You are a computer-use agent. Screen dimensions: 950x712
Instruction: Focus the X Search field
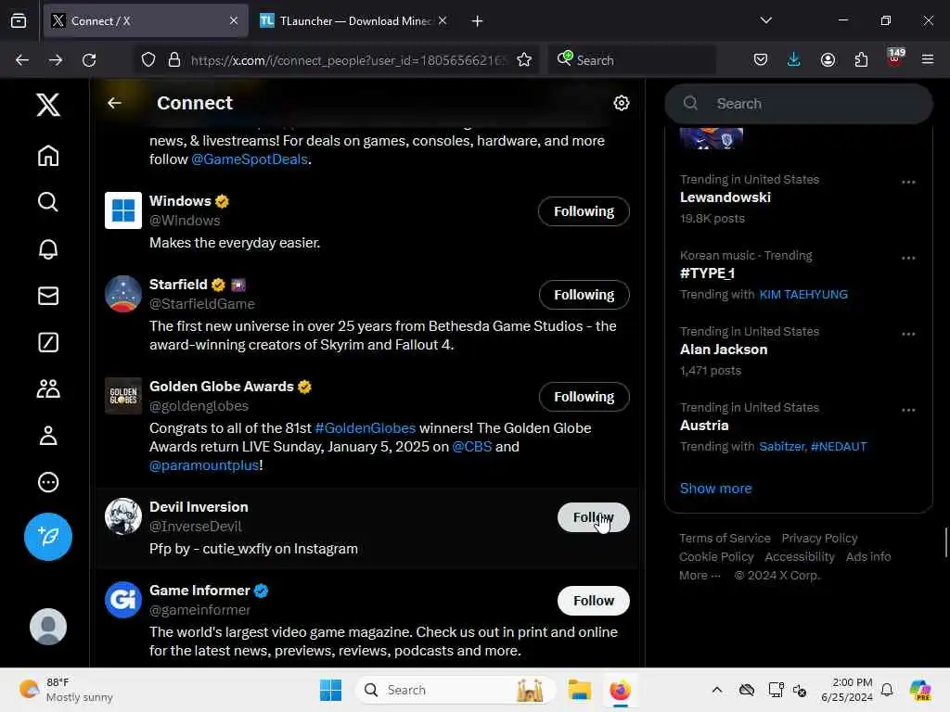[x=799, y=104]
